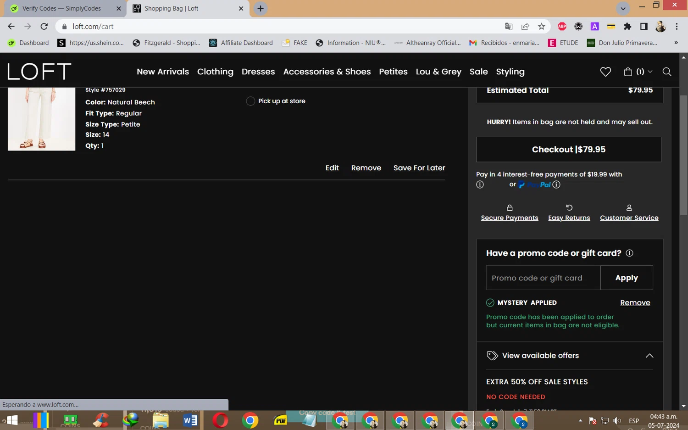Open the Lou & Grey menu
Screen dimensions: 688x430
tap(438, 72)
